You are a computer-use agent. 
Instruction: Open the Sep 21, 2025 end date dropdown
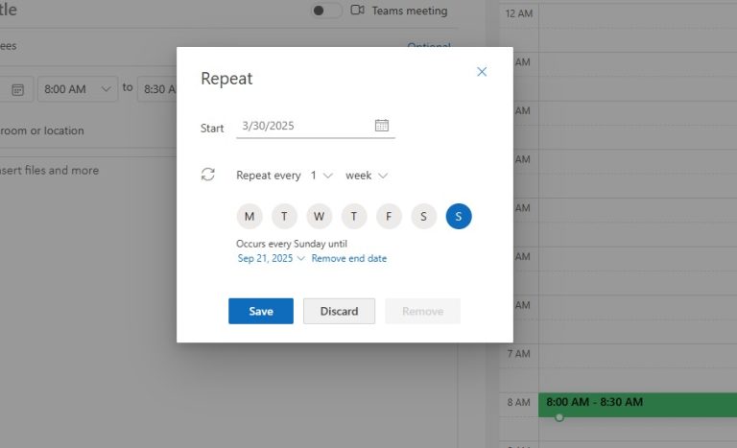(x=271, y=258)
